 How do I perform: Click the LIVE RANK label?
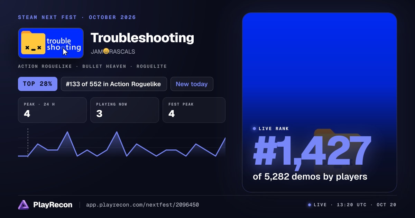274,128
